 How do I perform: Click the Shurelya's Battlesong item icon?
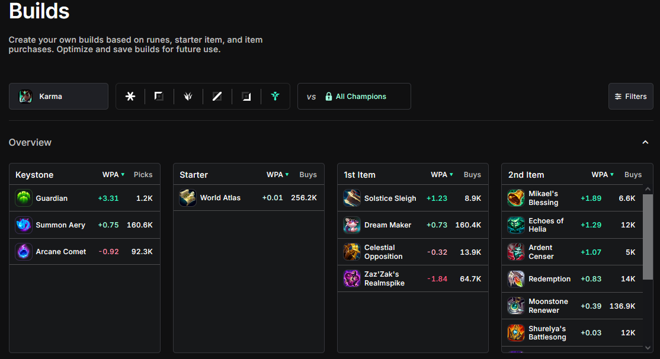point(515,332)
